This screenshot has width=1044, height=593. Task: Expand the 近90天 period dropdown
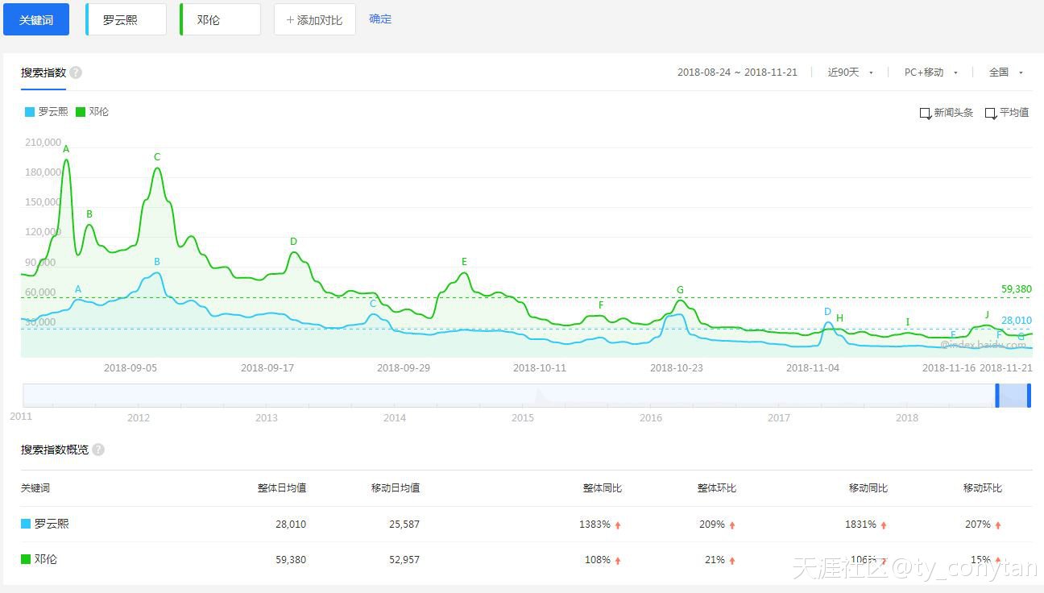click(x=851, y=73)
